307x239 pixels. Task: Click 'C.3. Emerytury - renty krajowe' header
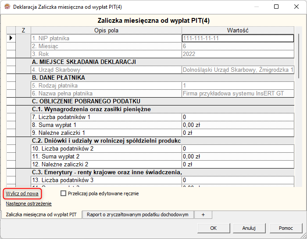pyautogui.click(x=163, y=172)
